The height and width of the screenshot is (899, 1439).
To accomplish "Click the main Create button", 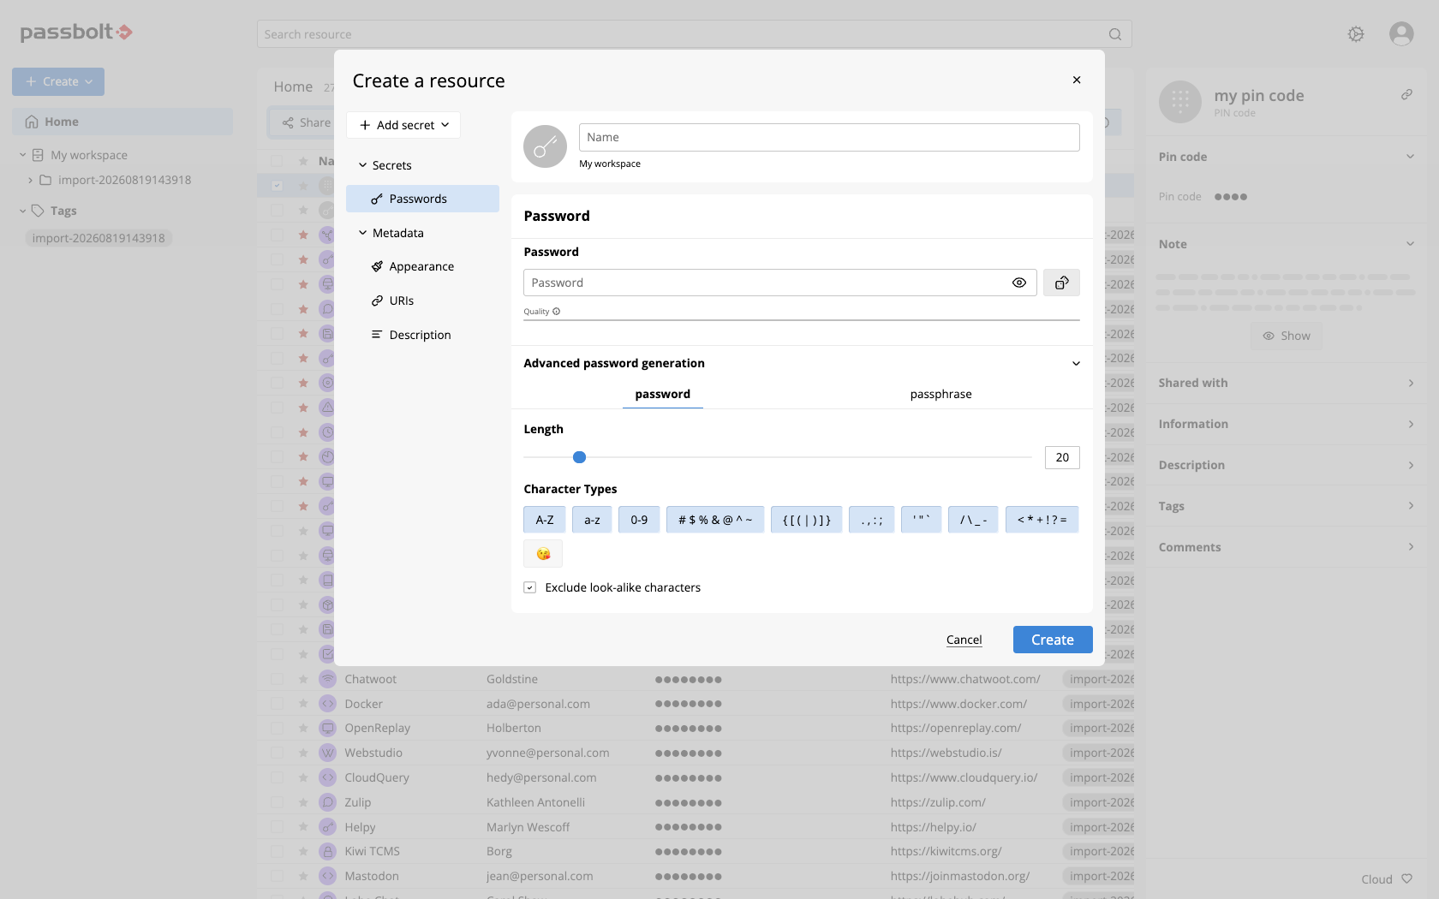I will coord(58,81).
